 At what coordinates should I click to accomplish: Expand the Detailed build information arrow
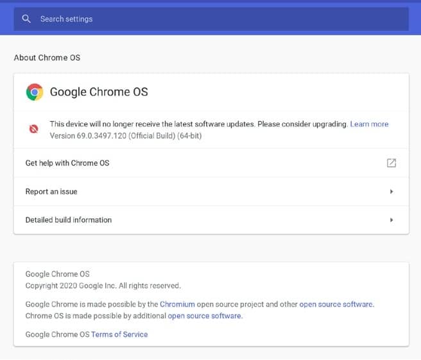click(391, 220)
